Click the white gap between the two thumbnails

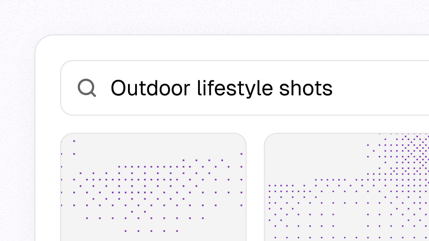[x=255, y=187]
